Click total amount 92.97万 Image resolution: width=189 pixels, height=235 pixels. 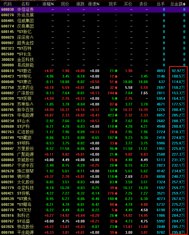coord(178,71)
